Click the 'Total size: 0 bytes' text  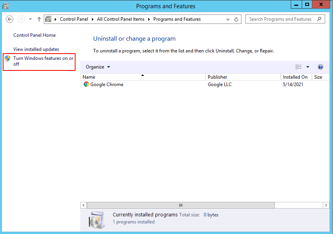click(x=199, y=215)
